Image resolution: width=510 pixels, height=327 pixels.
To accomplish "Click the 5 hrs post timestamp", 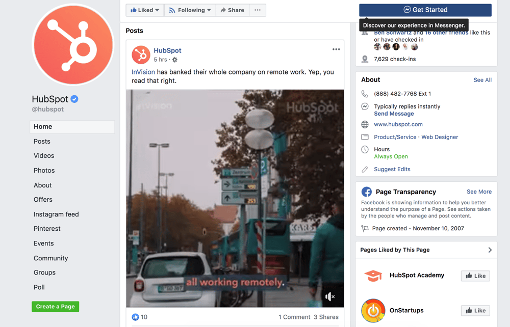I will pos(160,60).
